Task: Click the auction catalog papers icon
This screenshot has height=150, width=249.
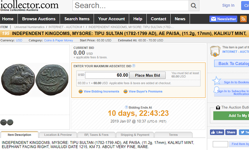Action: [x=215, y=51]
